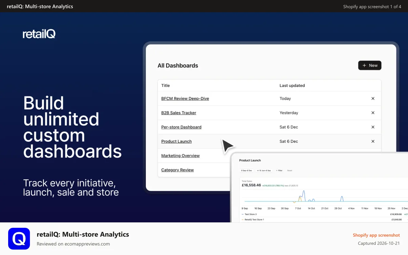Image resolution: width=408 pixels, height=255 pixels.
Task: Click the RetailIQ Test Store 1 legend entry
Action: click(x=253, y=220)
